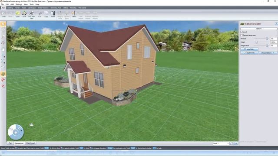Switch to the Landscape ribbon tab

pos(32,8)
